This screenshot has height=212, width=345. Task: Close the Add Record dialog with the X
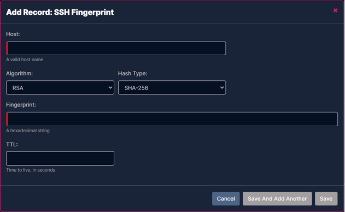click(335, 10)
